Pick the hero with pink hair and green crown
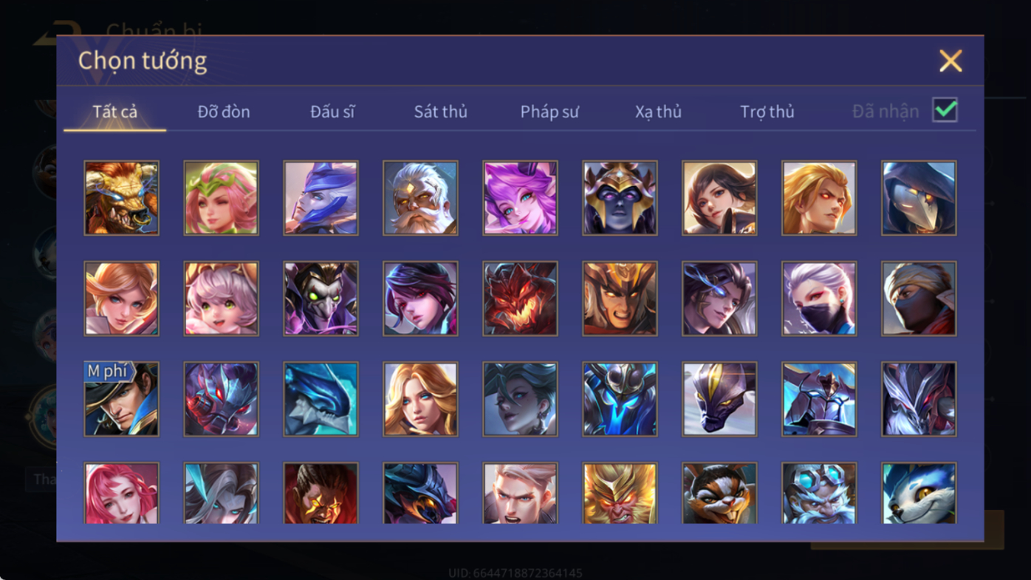 [221, 198]
